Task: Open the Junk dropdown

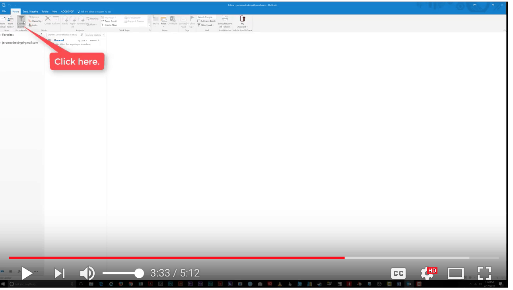Action: 33,25
